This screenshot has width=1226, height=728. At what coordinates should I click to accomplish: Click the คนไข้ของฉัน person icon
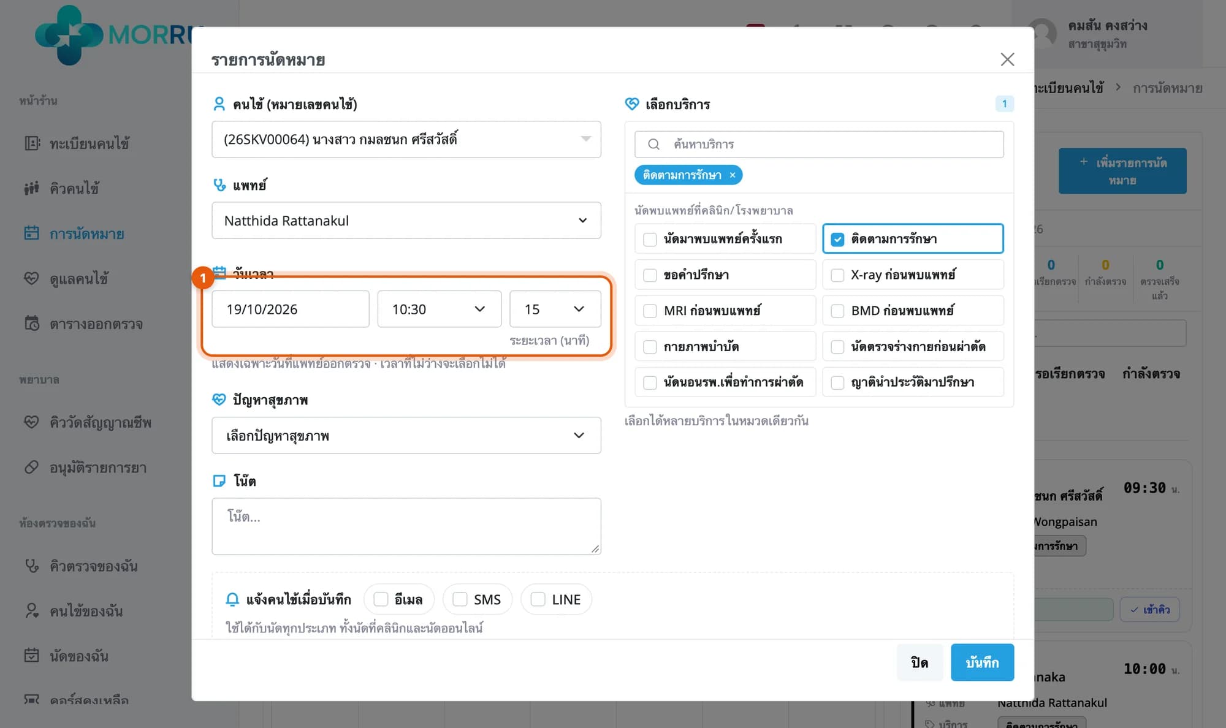pyautogui.click(x=31, y=611)
